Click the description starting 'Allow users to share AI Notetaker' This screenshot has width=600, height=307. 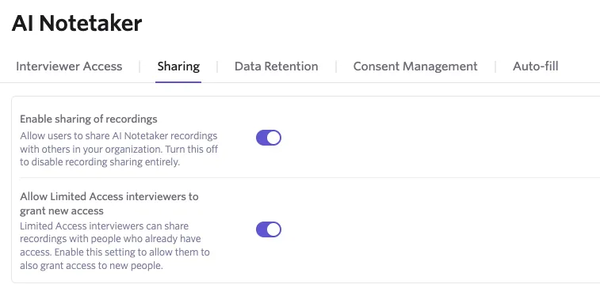click(x=119, y=149)
